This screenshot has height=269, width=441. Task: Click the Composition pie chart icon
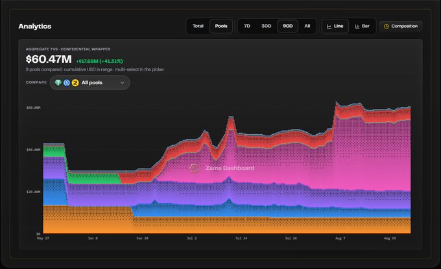click(387, 26)
